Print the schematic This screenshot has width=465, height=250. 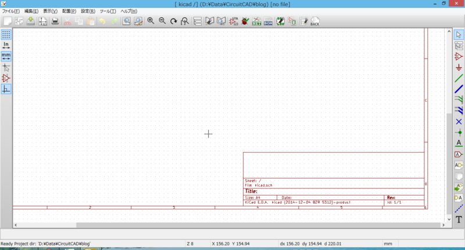point(55,21)
